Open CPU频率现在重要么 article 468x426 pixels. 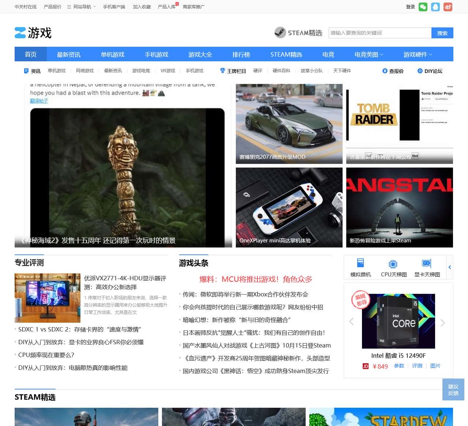pyautogui.click(x=46, y=355)
